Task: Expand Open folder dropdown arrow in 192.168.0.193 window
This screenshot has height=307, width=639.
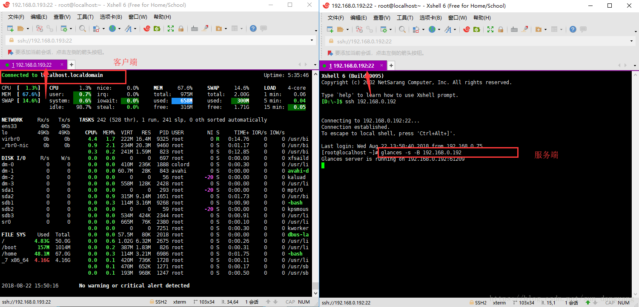Action: tap(28, 29)
